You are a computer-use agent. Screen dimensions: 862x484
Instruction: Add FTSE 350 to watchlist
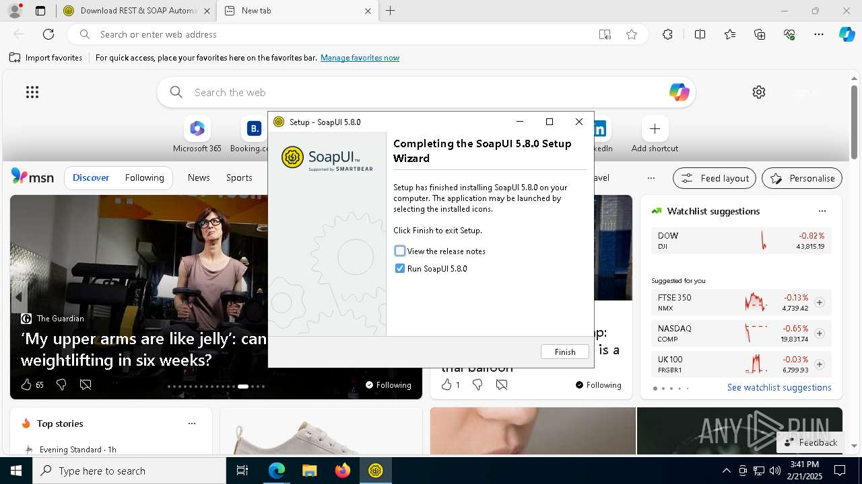820,302
